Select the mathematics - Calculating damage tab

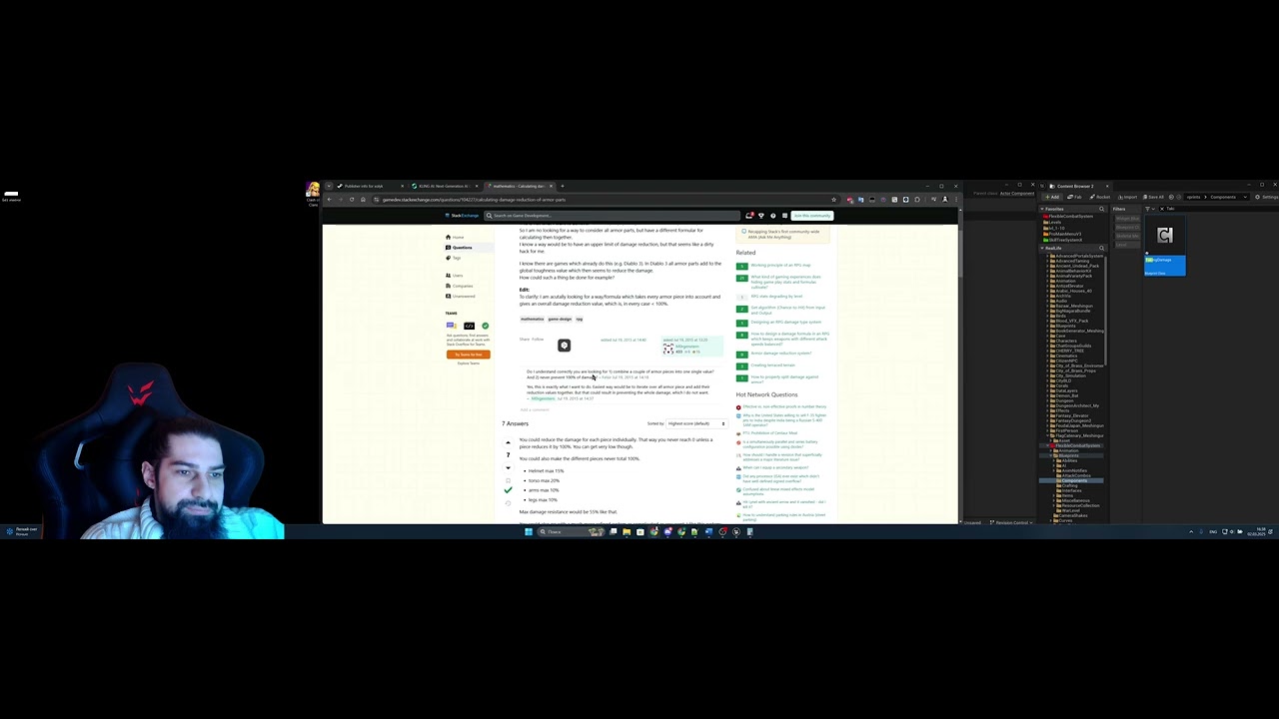[520, 186]
